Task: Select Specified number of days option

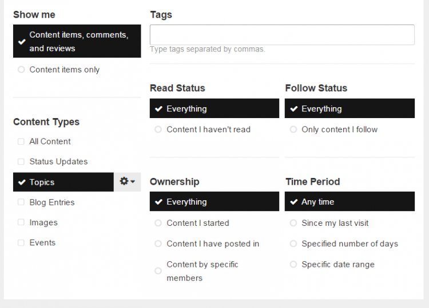Action: click(x=349, y=244)
